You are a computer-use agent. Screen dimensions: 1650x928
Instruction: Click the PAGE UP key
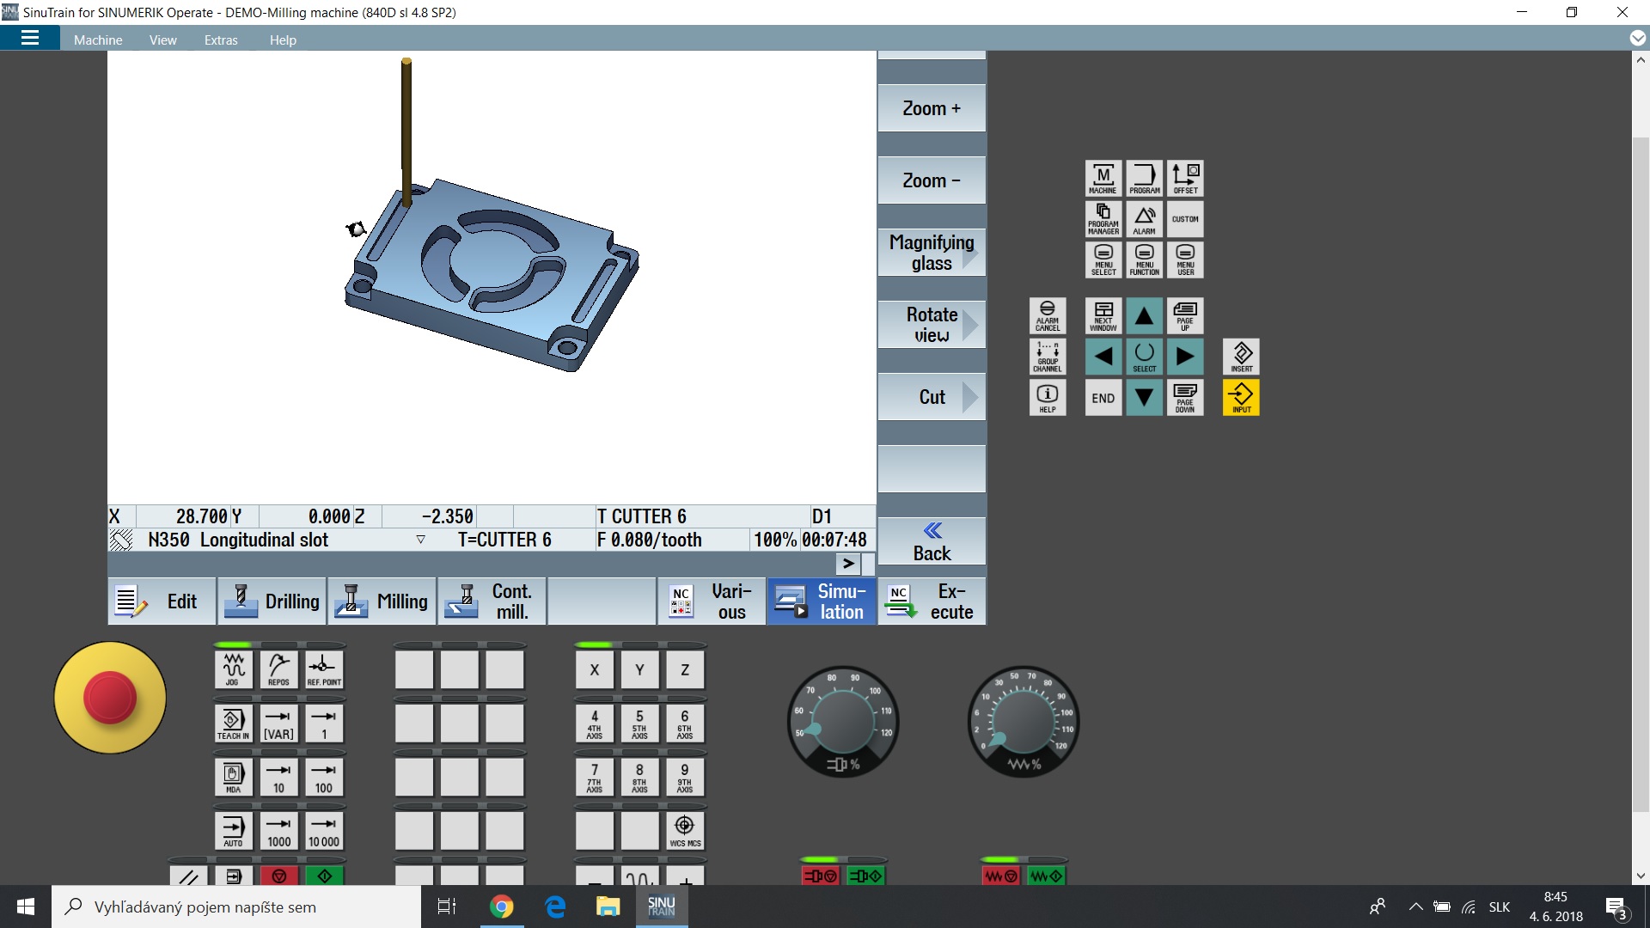(1185, 316)
